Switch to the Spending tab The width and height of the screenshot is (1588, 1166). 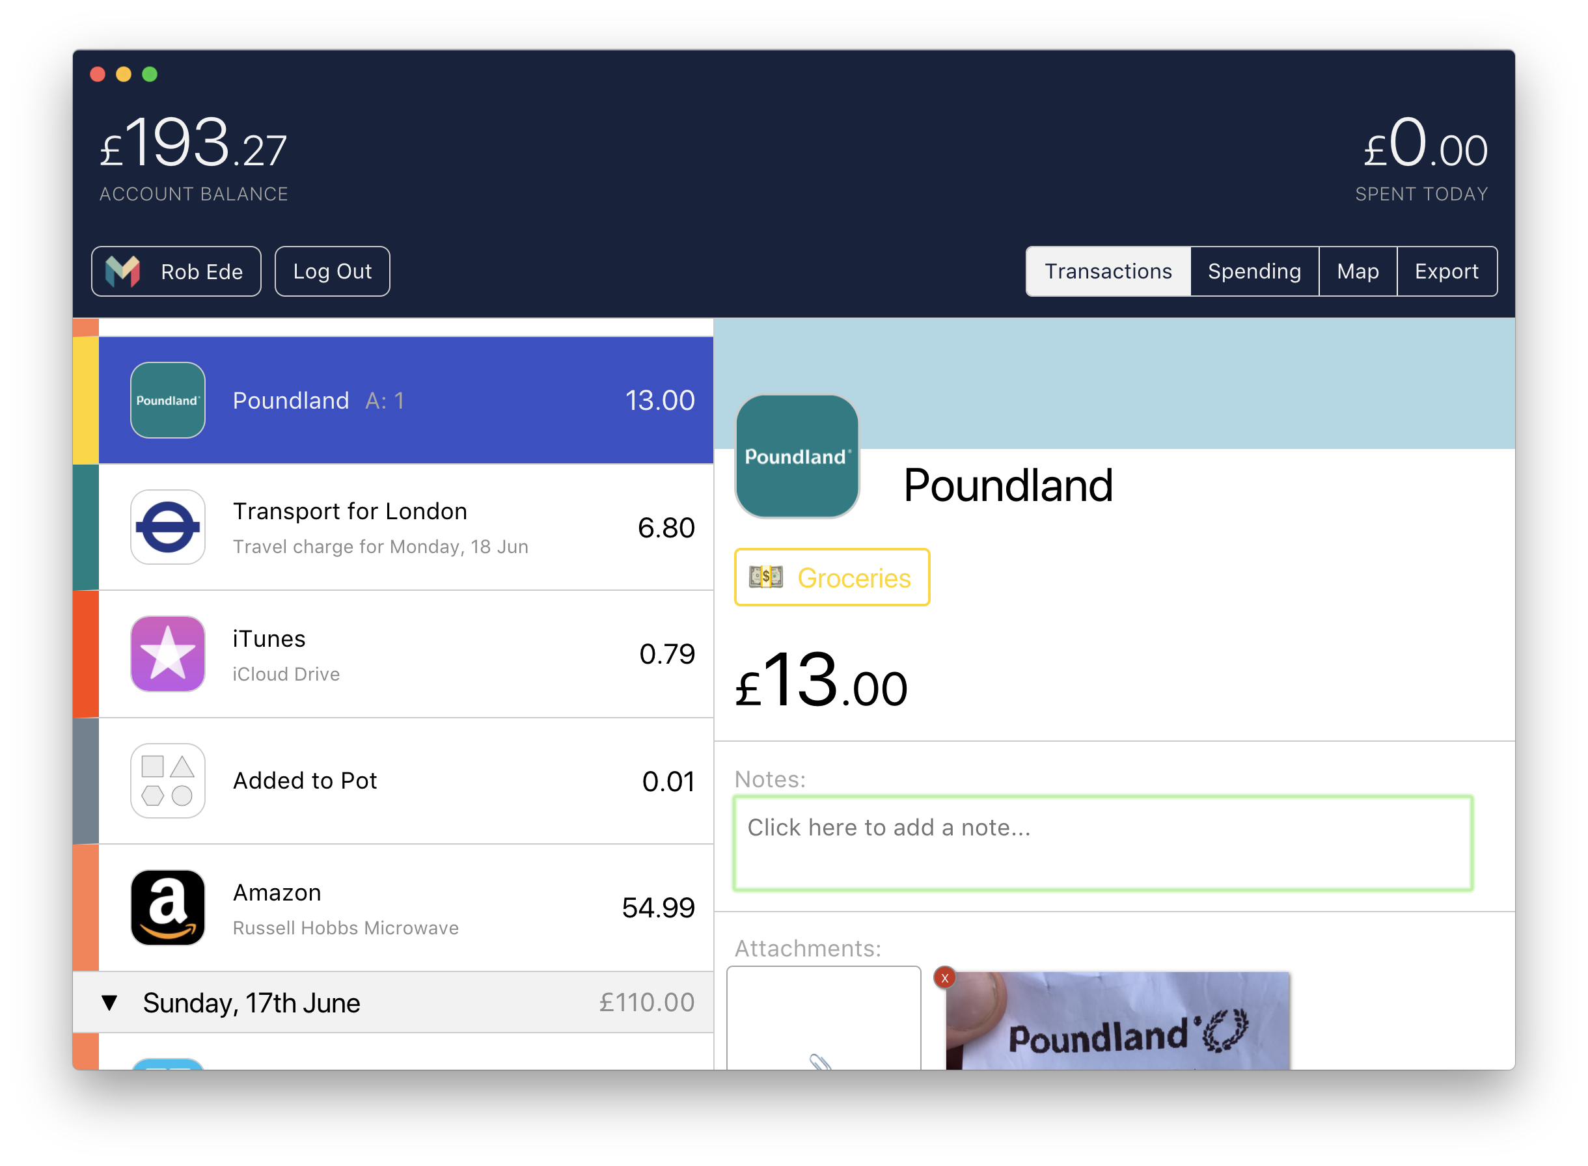1253,271
